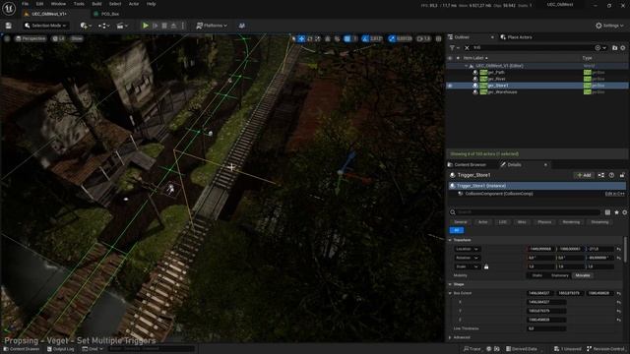The height and width of the screenshot is (354, 630).
Task: Open the Lit view mode menu
Action: point(59,38)
